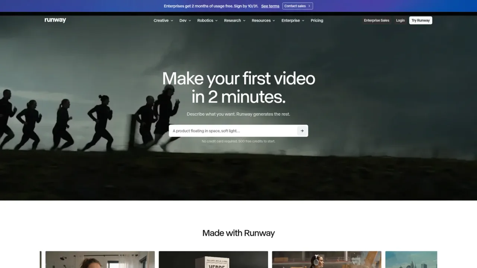Image resolution: width=477 pixels, height=268 pixels.
Task: Click the 'No credit card required' note
Action: point(238,141)
